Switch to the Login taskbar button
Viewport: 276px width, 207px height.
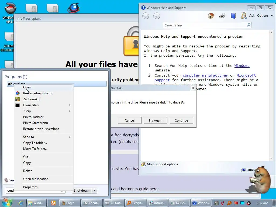click(70, 203)
